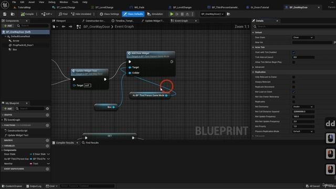Toggle Hide Unrelated nodes

pos(81,14)
